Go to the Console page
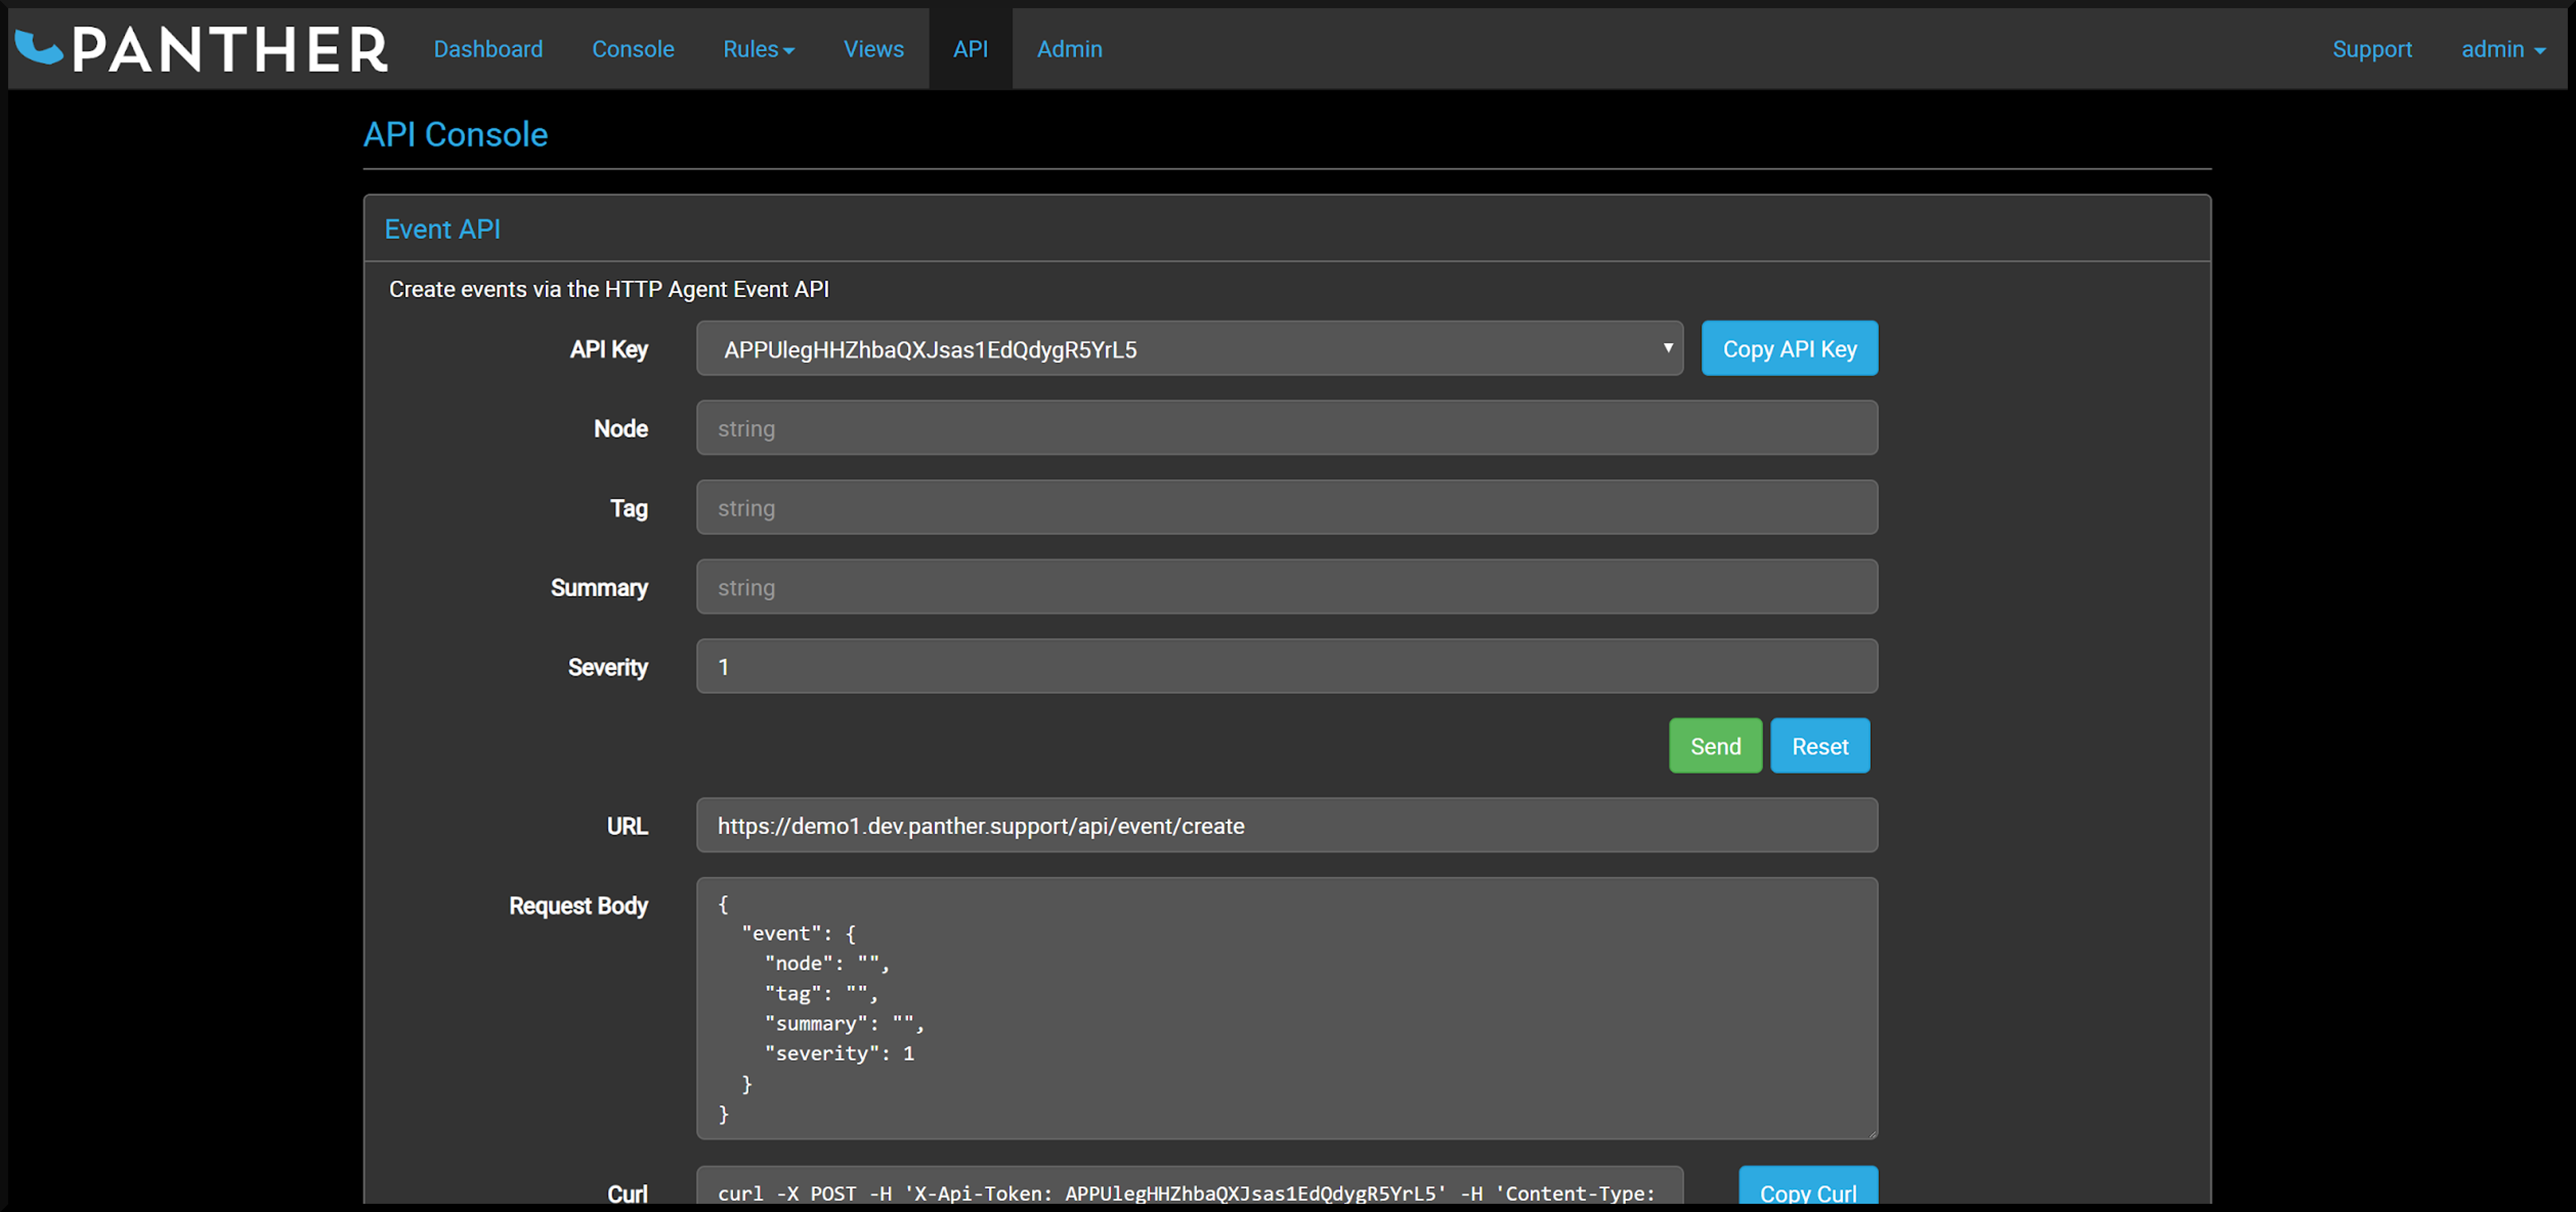 [633, 49]
